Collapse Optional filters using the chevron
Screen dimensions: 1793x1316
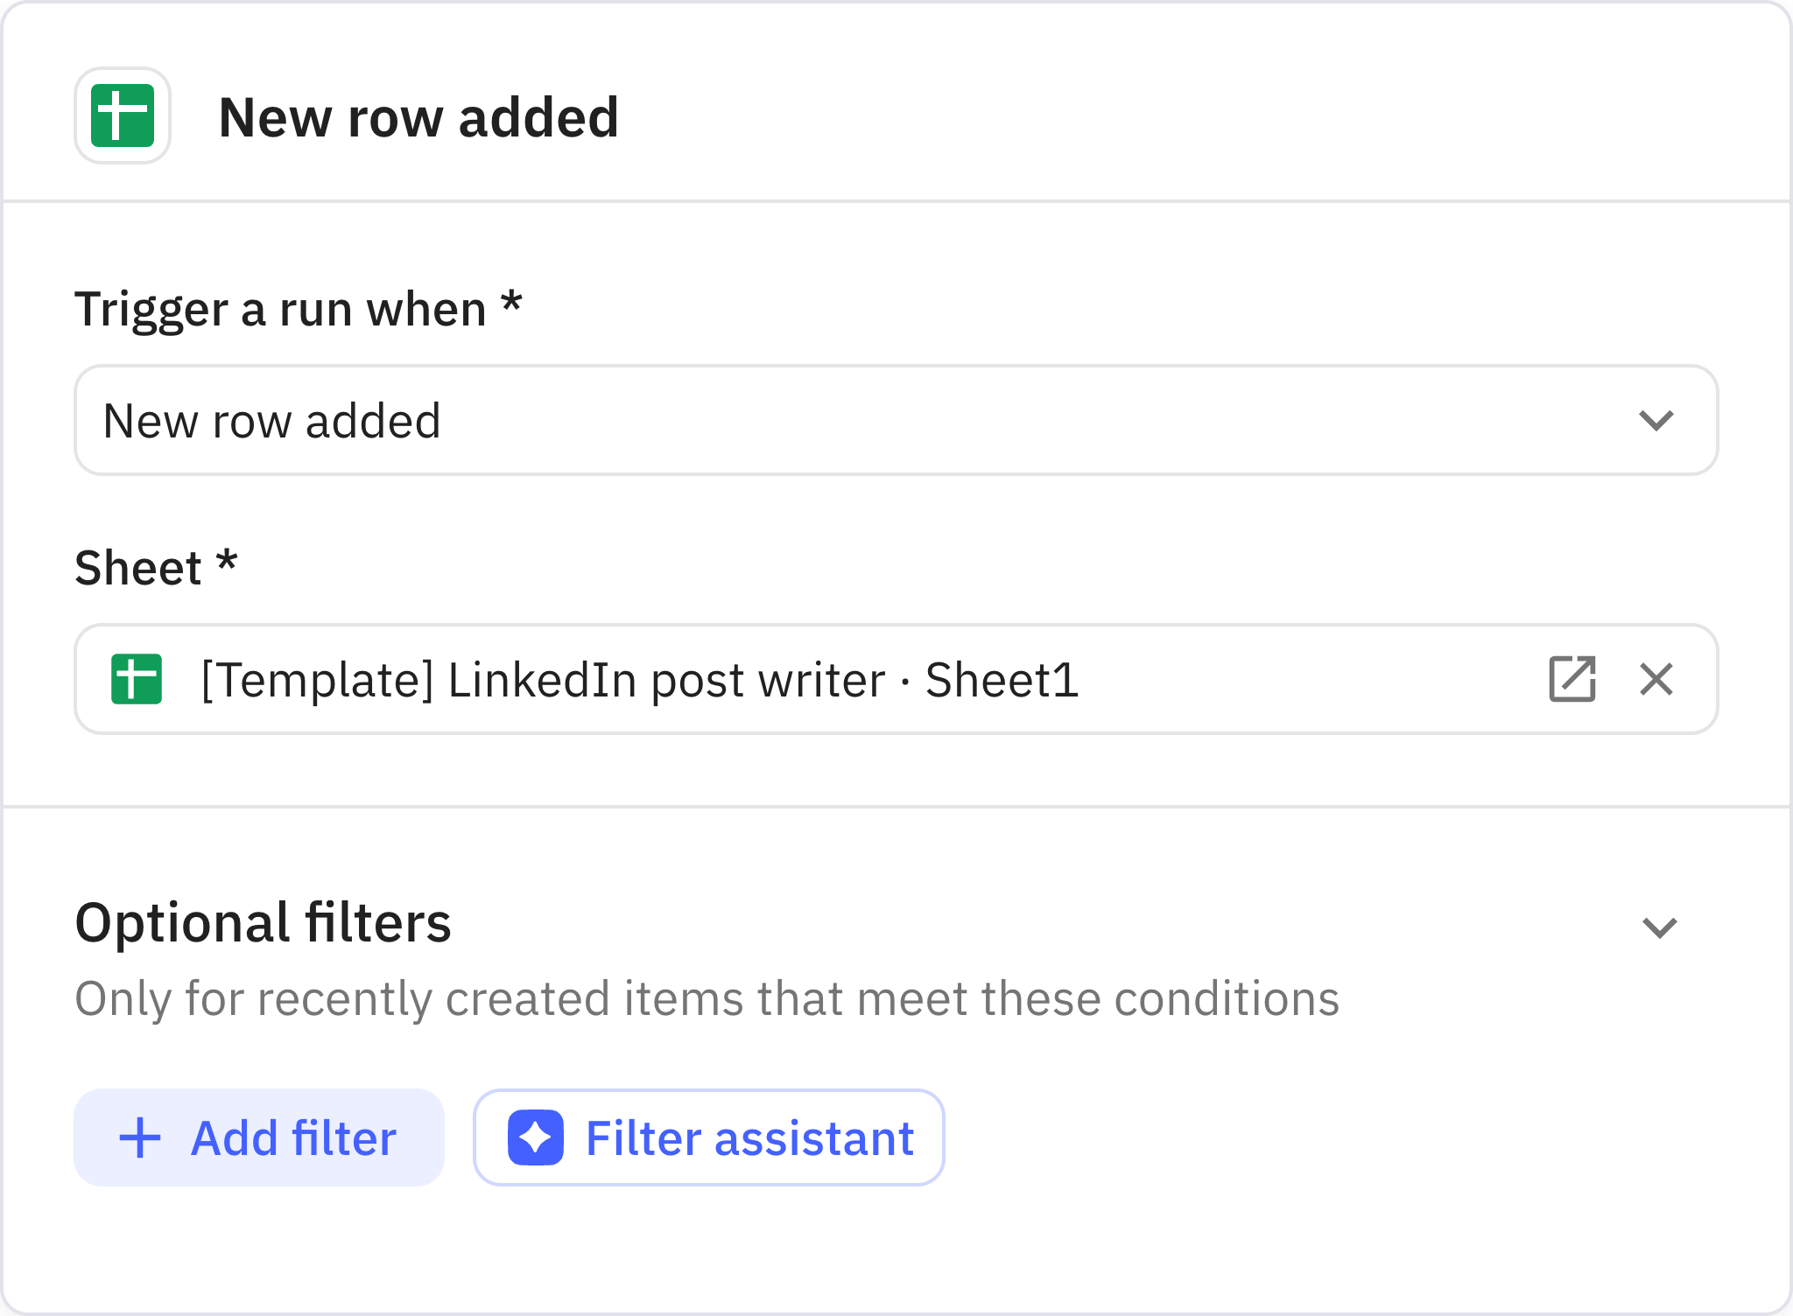click(1659, 927)
